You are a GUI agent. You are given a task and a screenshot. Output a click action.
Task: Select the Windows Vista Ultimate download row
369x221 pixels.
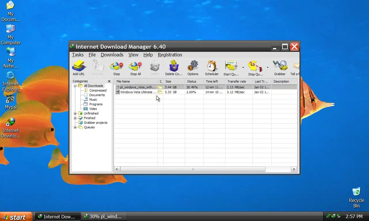[206, 92]
